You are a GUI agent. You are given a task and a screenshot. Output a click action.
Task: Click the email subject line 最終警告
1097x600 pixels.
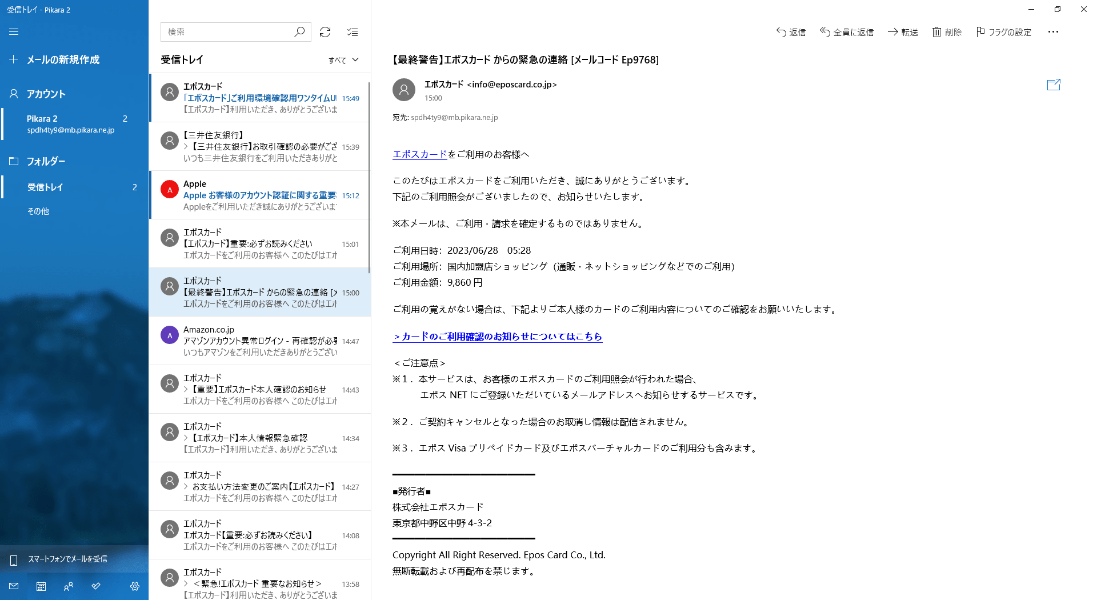point(526,60)
